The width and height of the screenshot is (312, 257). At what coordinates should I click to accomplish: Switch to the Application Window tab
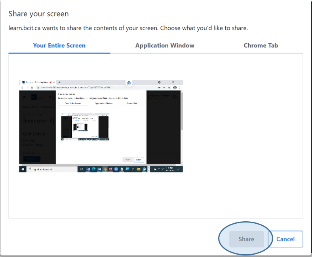click(x=165, y=46)
